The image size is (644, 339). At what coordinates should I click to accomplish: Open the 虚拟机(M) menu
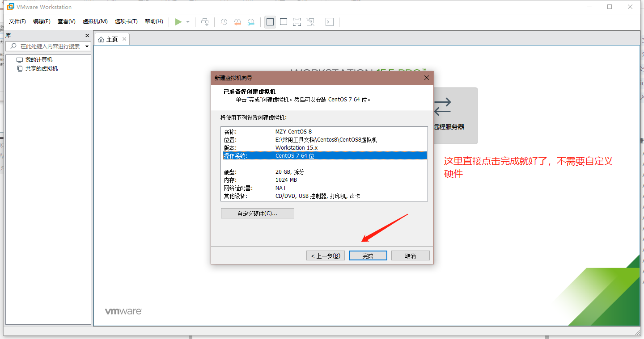[95, 21]
